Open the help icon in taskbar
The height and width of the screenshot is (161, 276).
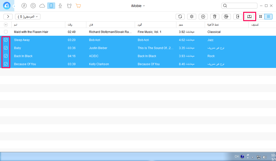tap(242, 156)
